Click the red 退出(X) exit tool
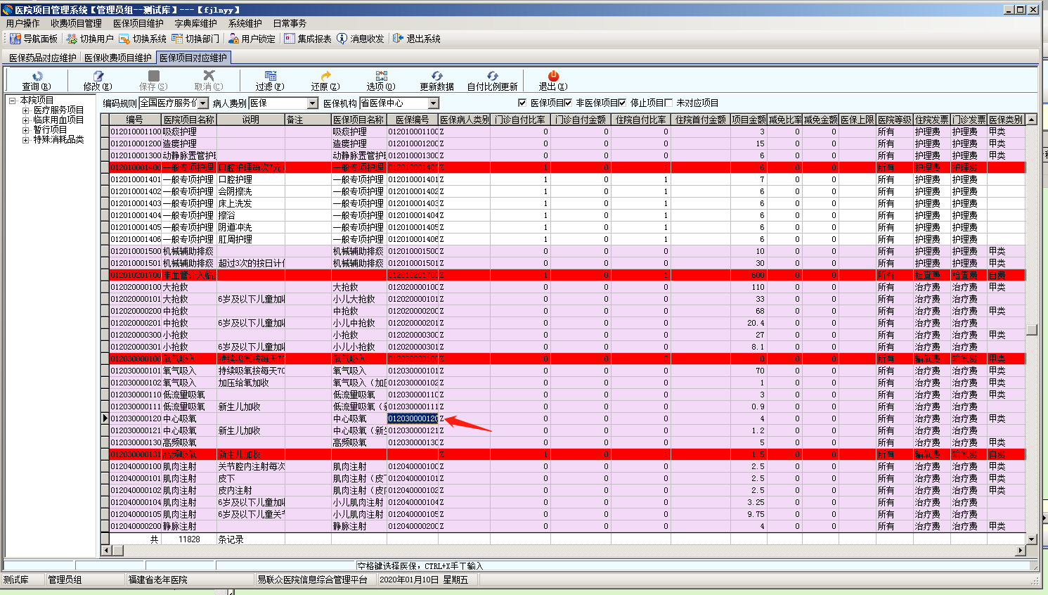 (553, 81)
